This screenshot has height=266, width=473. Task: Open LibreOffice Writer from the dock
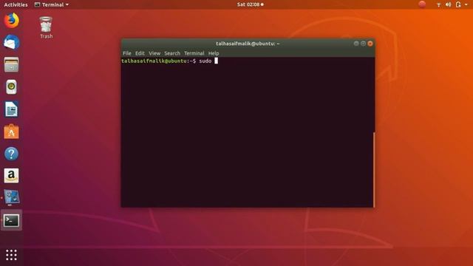12,109
